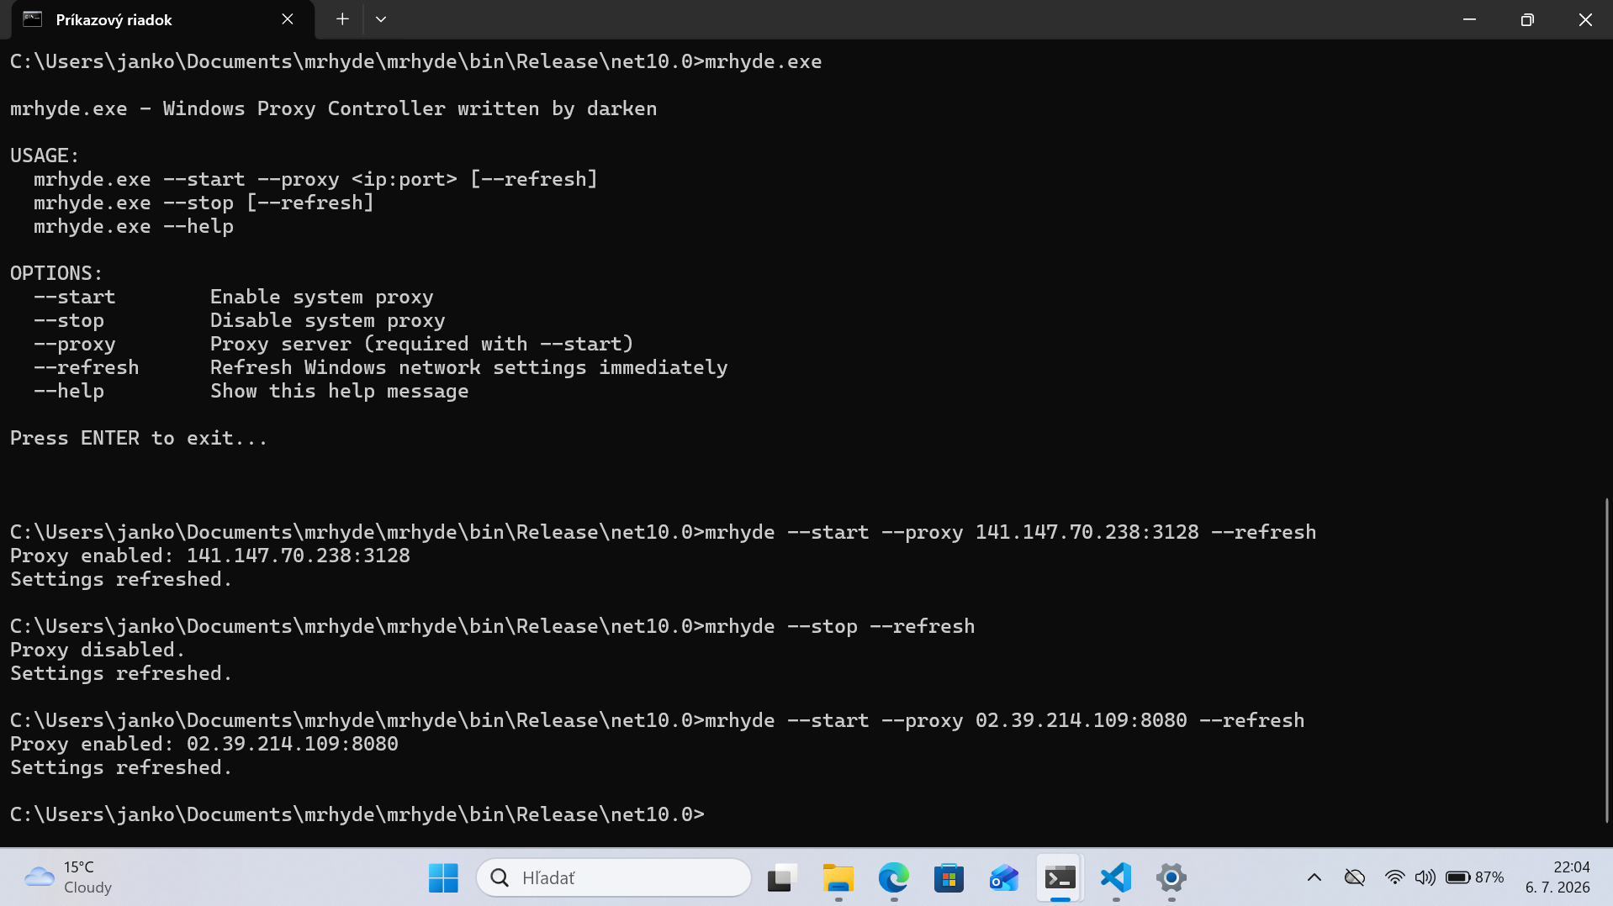Open the Wi-Fi network status icon

(x=1394, y=877)
